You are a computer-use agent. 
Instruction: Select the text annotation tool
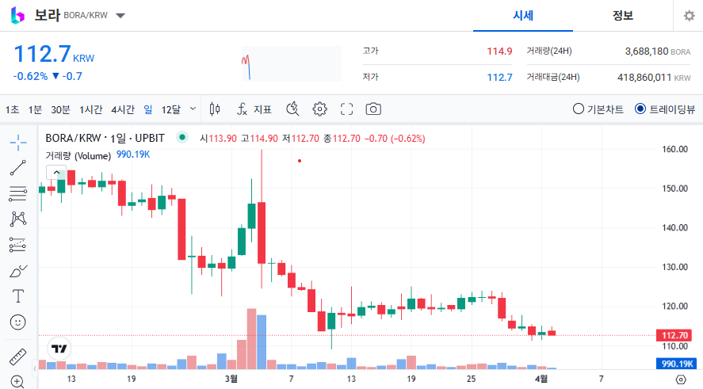coord(18,296)
